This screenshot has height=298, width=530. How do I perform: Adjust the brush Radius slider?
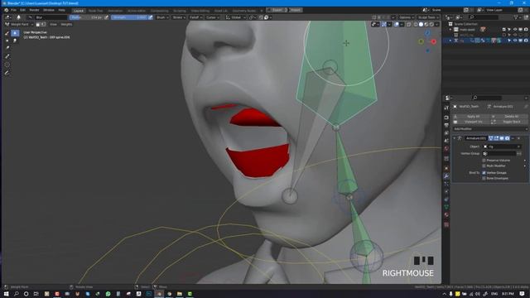[86, 17]
